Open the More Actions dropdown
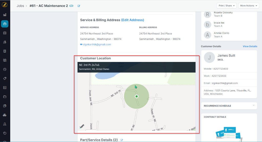262x142 pixels. pos(248,6)
